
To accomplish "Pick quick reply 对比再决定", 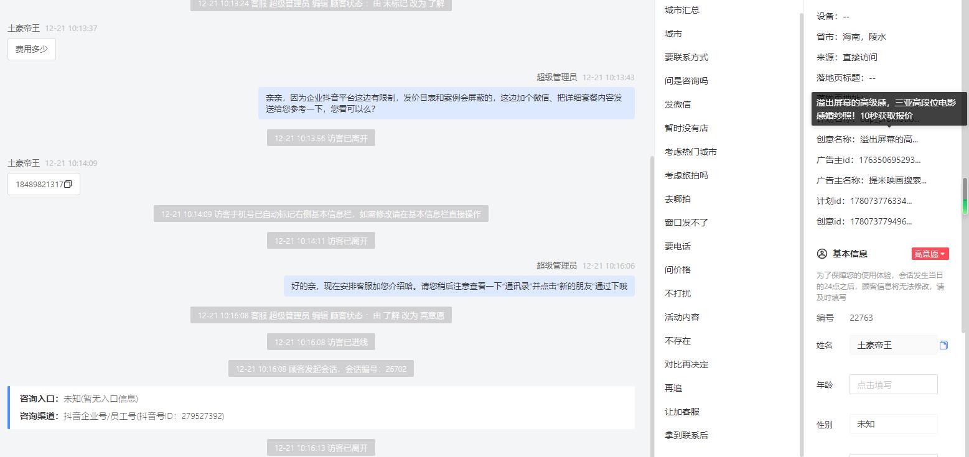I will pyautogui.click(x=686, y=364).
